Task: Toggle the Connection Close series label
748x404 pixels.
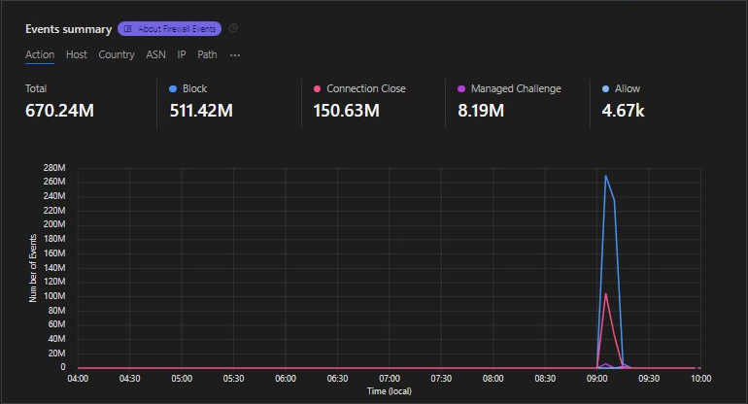Action: [366, 88]
